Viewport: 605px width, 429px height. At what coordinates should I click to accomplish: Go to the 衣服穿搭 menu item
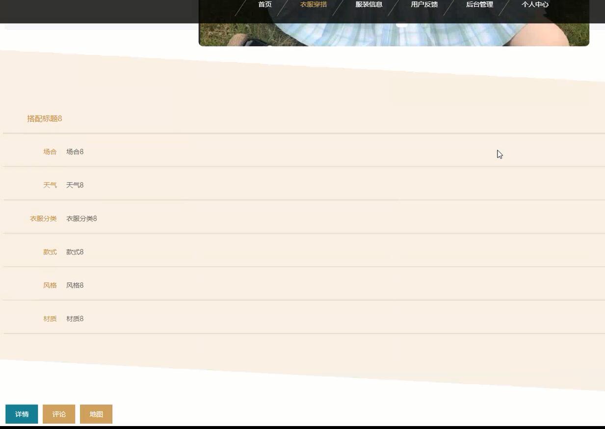(314, 4)
